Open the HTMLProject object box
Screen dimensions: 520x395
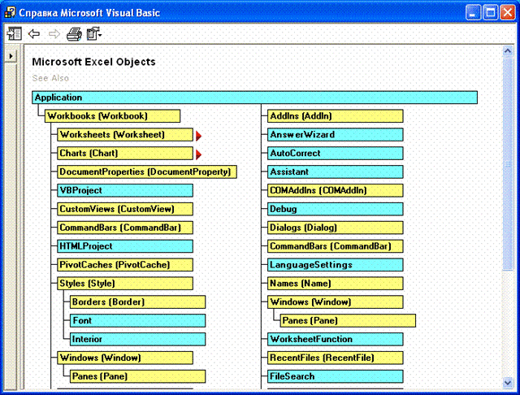pyautogui.click(x=125, y=246)
